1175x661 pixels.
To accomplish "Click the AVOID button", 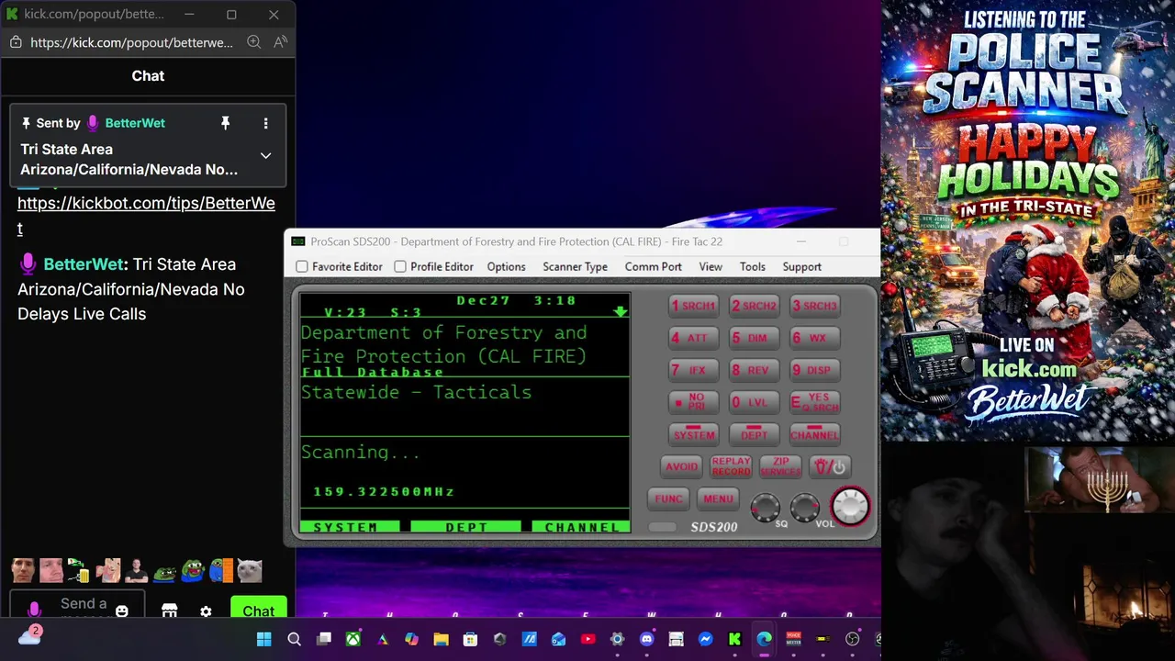I will pyautogui.click(x=681, y=466).
